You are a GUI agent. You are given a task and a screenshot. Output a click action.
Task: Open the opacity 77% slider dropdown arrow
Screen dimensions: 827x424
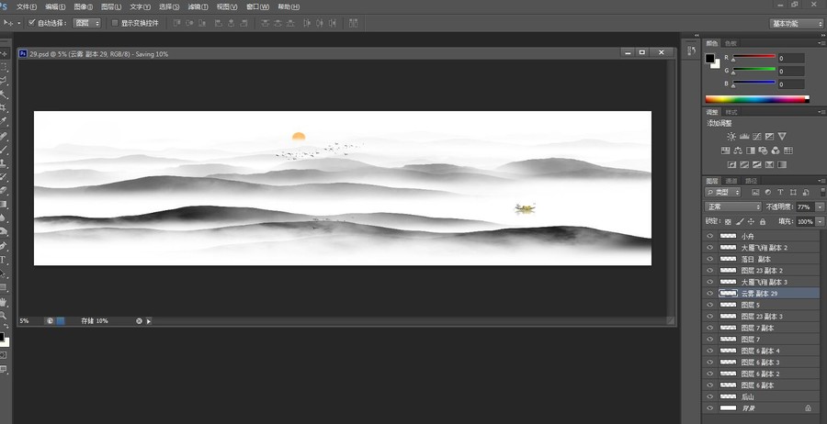click(820, 207)
